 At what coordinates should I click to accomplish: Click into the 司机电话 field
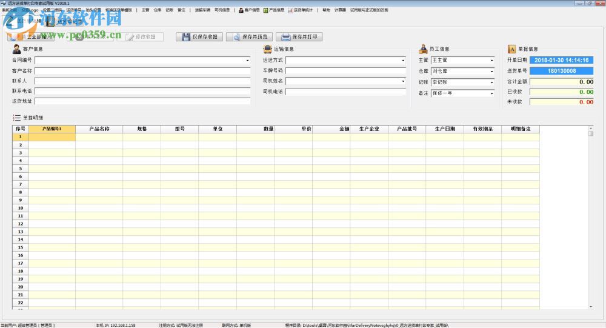point(346,92)
